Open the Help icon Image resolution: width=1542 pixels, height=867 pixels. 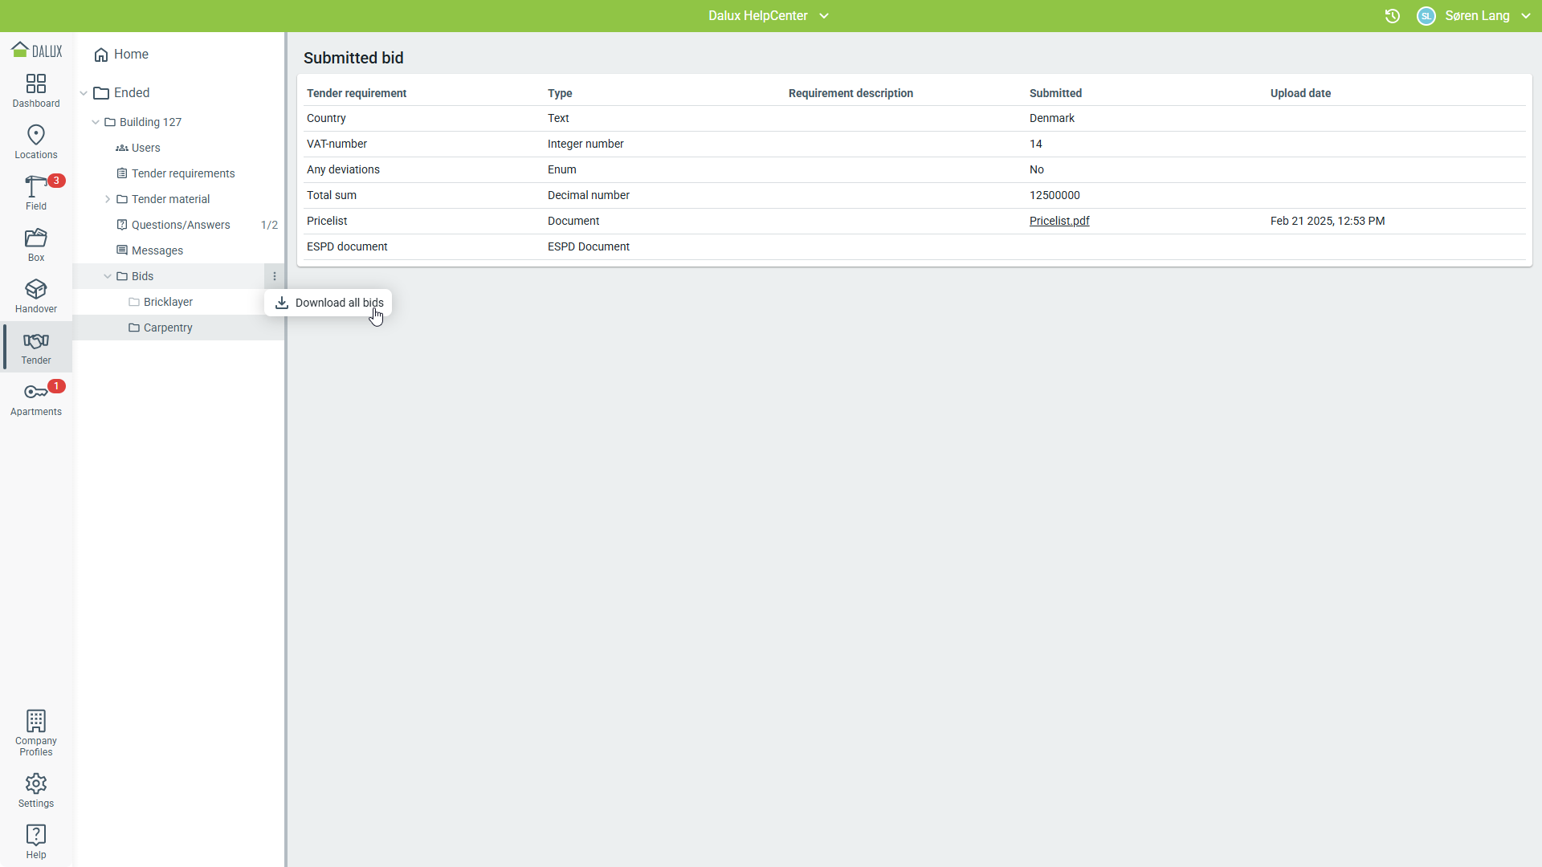pos(36,841)
